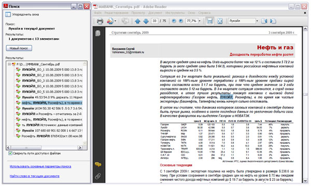Click Использовать основные параметры поиска link
The image size is (311, 186).
(x=40, y=166)
